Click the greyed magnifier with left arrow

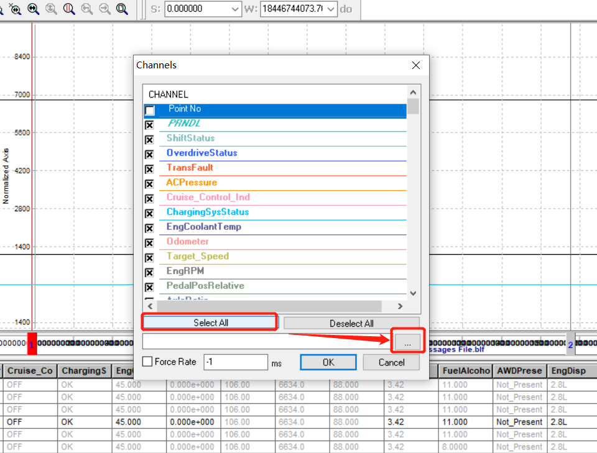coord(87,8)
